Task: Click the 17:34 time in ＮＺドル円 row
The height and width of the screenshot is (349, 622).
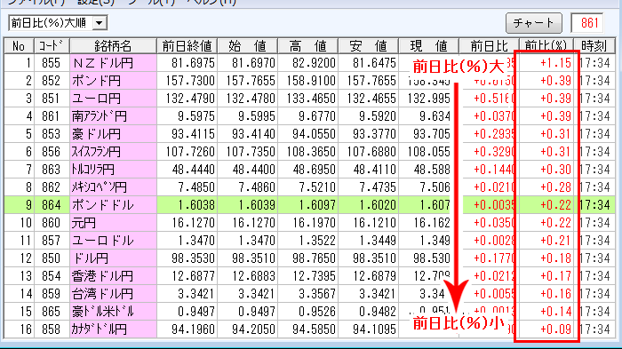Action: pyautogui.click(x=595, y=63)
